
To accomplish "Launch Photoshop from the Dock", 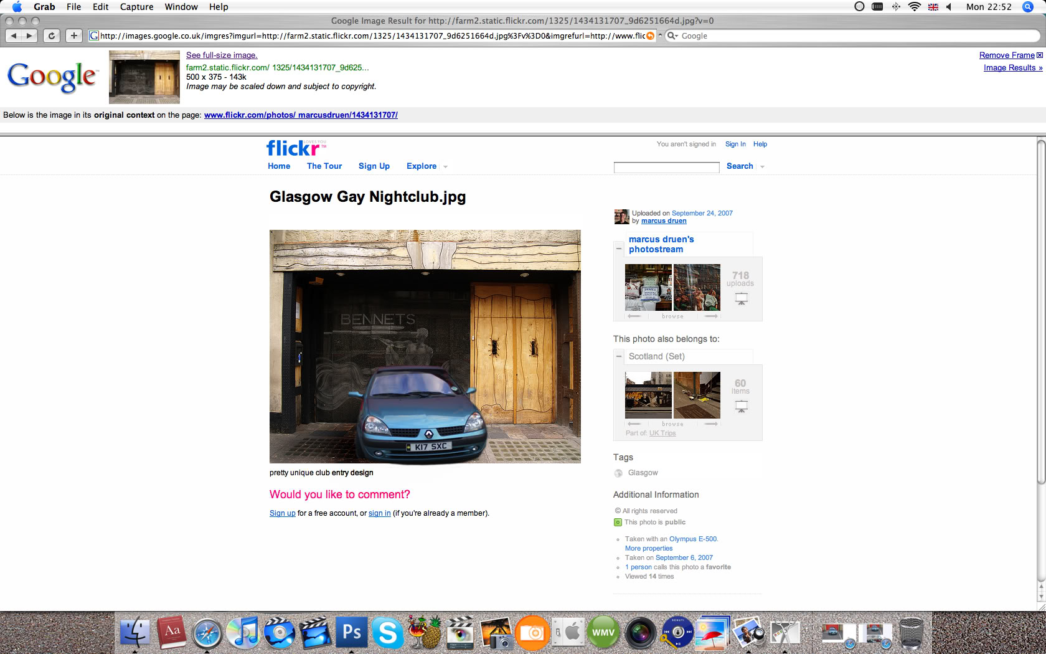I will click(351, 633).
